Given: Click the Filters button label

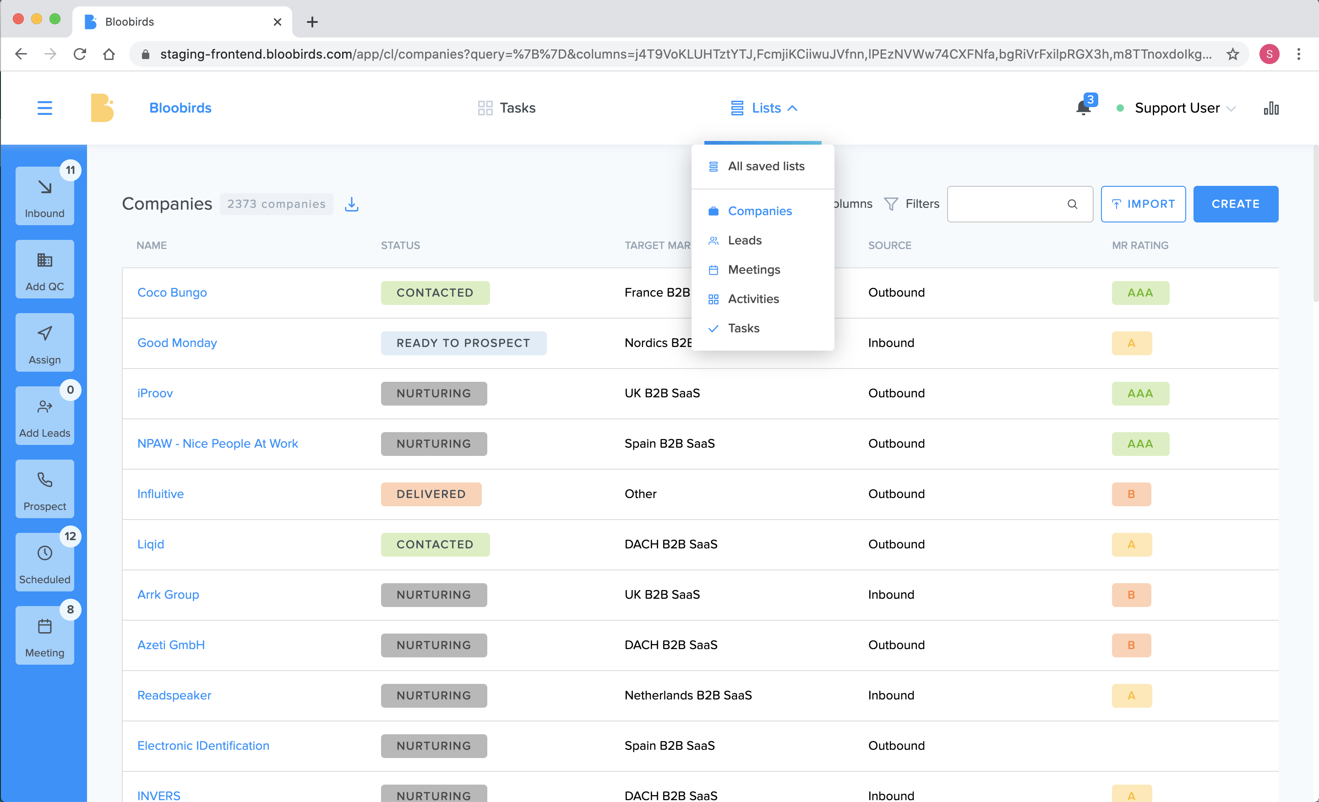Looking at the screenshot, I should coord(922,204).
